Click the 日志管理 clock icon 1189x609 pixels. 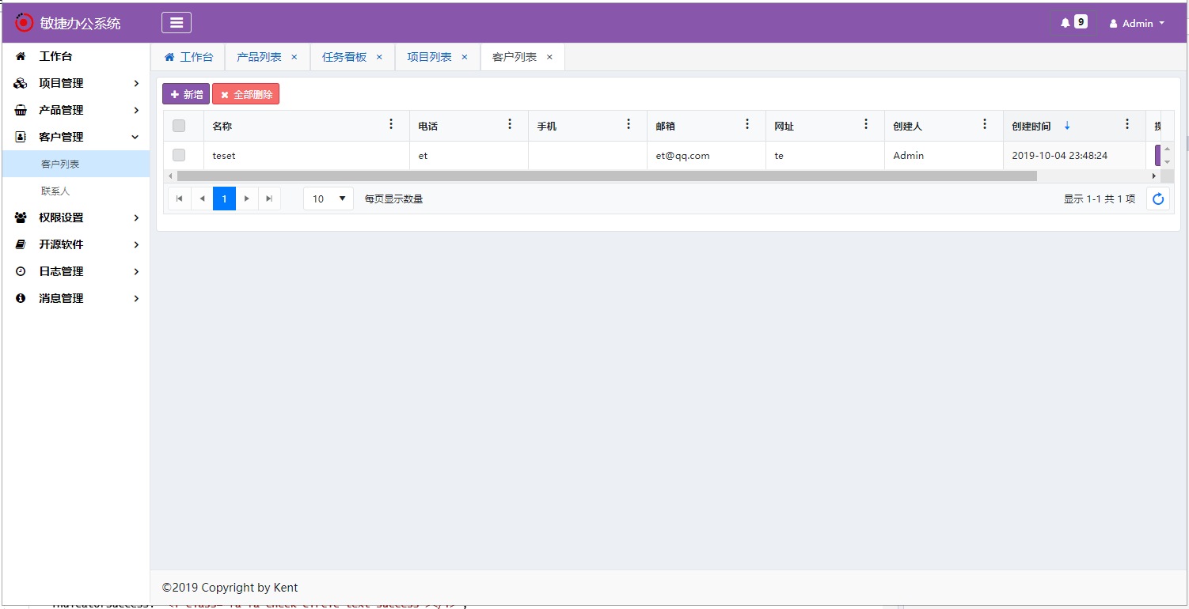tap(21, 271)
